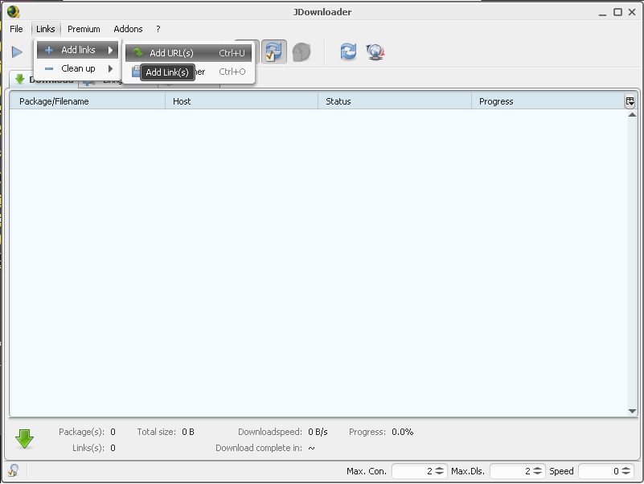This screenshot has width=644, height=484.
Task: Sort by Package/Filename column header
Action: pos(87,101)
